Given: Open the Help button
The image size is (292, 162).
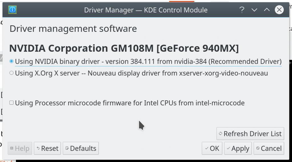Looking at the screenshot, I should (20, 148).
